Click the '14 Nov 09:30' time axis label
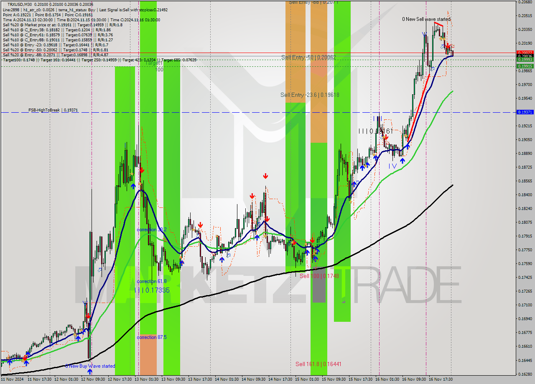Image resolution: width=535 pixels, height=384 pixels. (254, 379)
